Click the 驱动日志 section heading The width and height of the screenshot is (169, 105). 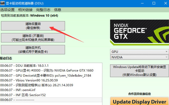pyautogui.click(x=6, y=58)
